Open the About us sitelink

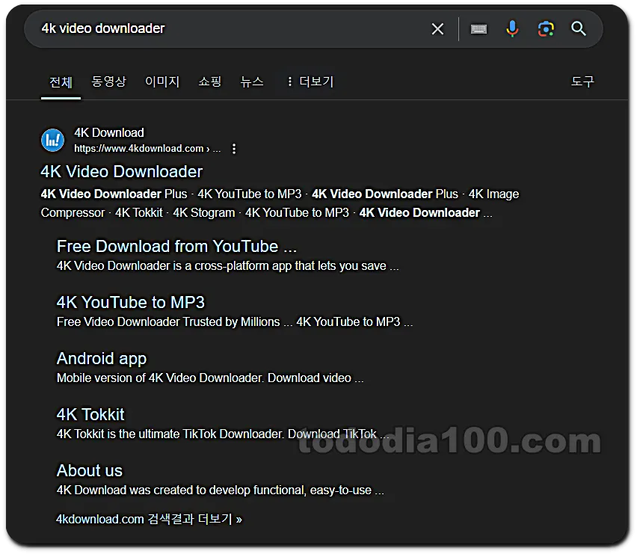(x=90, y=470)
